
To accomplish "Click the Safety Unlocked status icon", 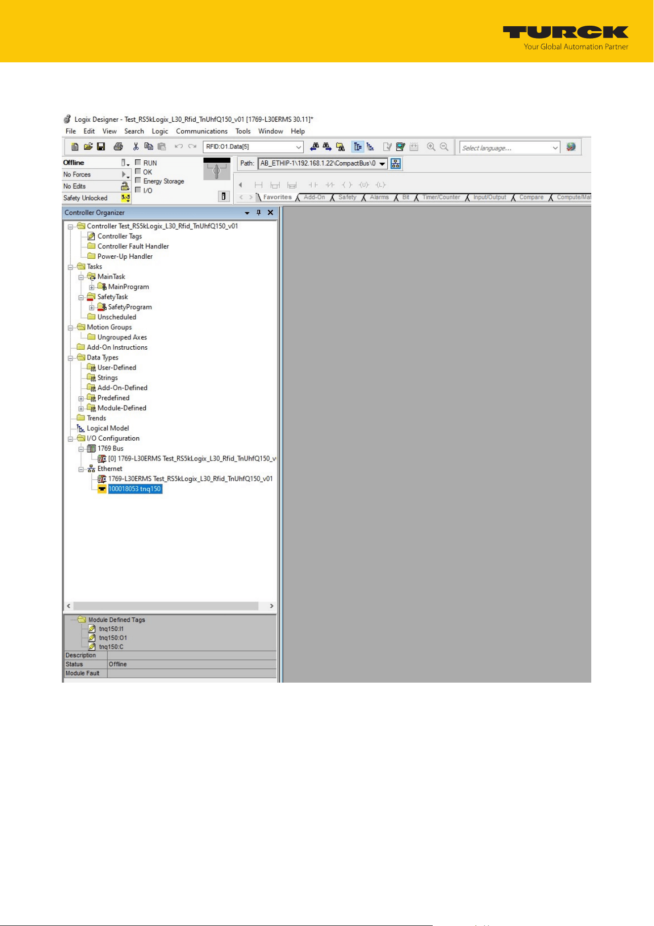I will 125,198.
